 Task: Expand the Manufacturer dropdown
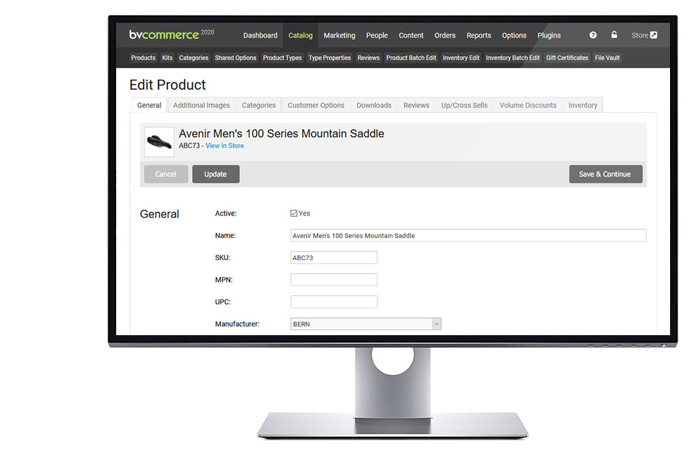click(436, 324)
